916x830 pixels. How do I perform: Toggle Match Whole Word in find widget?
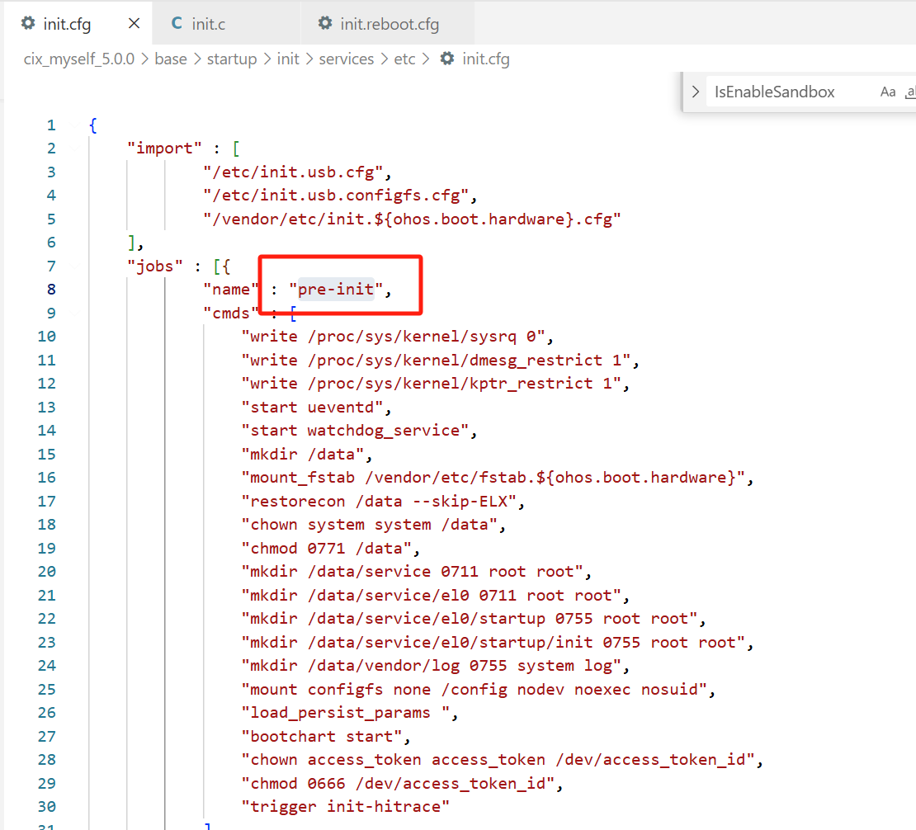coord(909,92)
